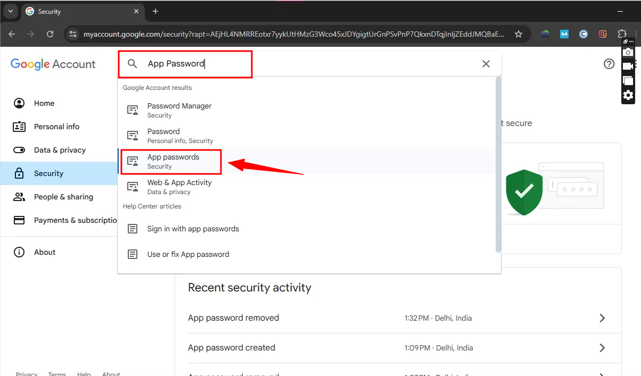This screenshot has height=376, width=641.
Task: Click the icon beside the Password result
Action: [133, 136]
